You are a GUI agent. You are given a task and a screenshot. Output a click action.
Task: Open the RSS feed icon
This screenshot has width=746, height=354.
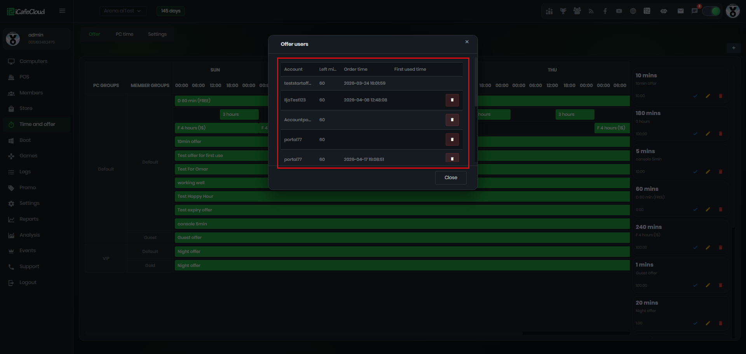591,11
